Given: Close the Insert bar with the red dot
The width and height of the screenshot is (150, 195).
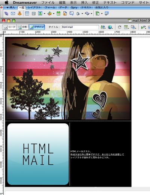Looking at the screenshot, I should click(x=1, y=7).
